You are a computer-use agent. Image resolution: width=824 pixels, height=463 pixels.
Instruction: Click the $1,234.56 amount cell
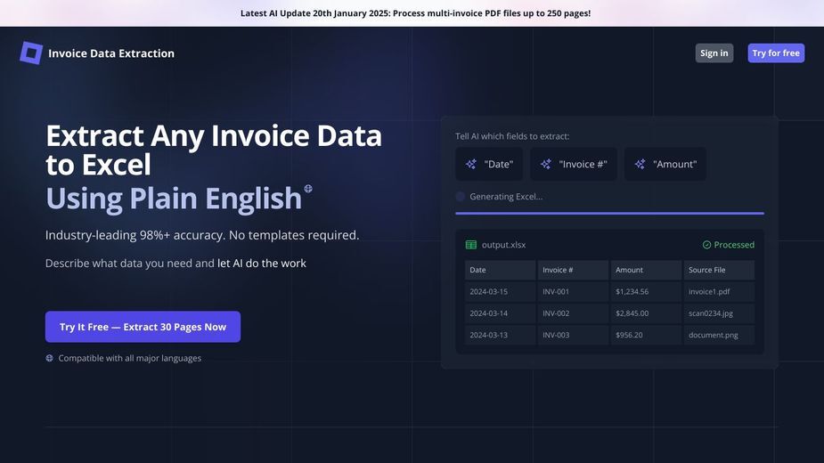(646, 292)
